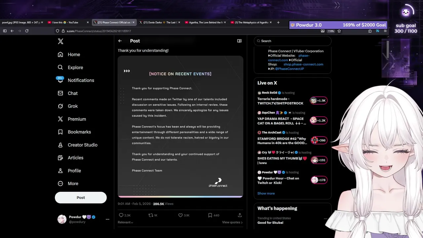Screen dimensions: 423x238
Task: Open Premium in the sidebar
Action: click(x=72, y=119)
